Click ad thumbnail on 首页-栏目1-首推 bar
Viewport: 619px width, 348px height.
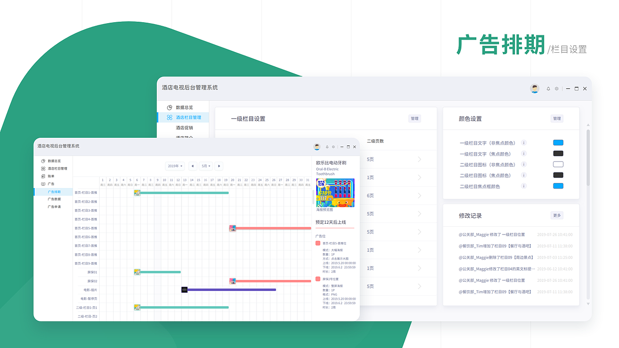pos(137,193)
